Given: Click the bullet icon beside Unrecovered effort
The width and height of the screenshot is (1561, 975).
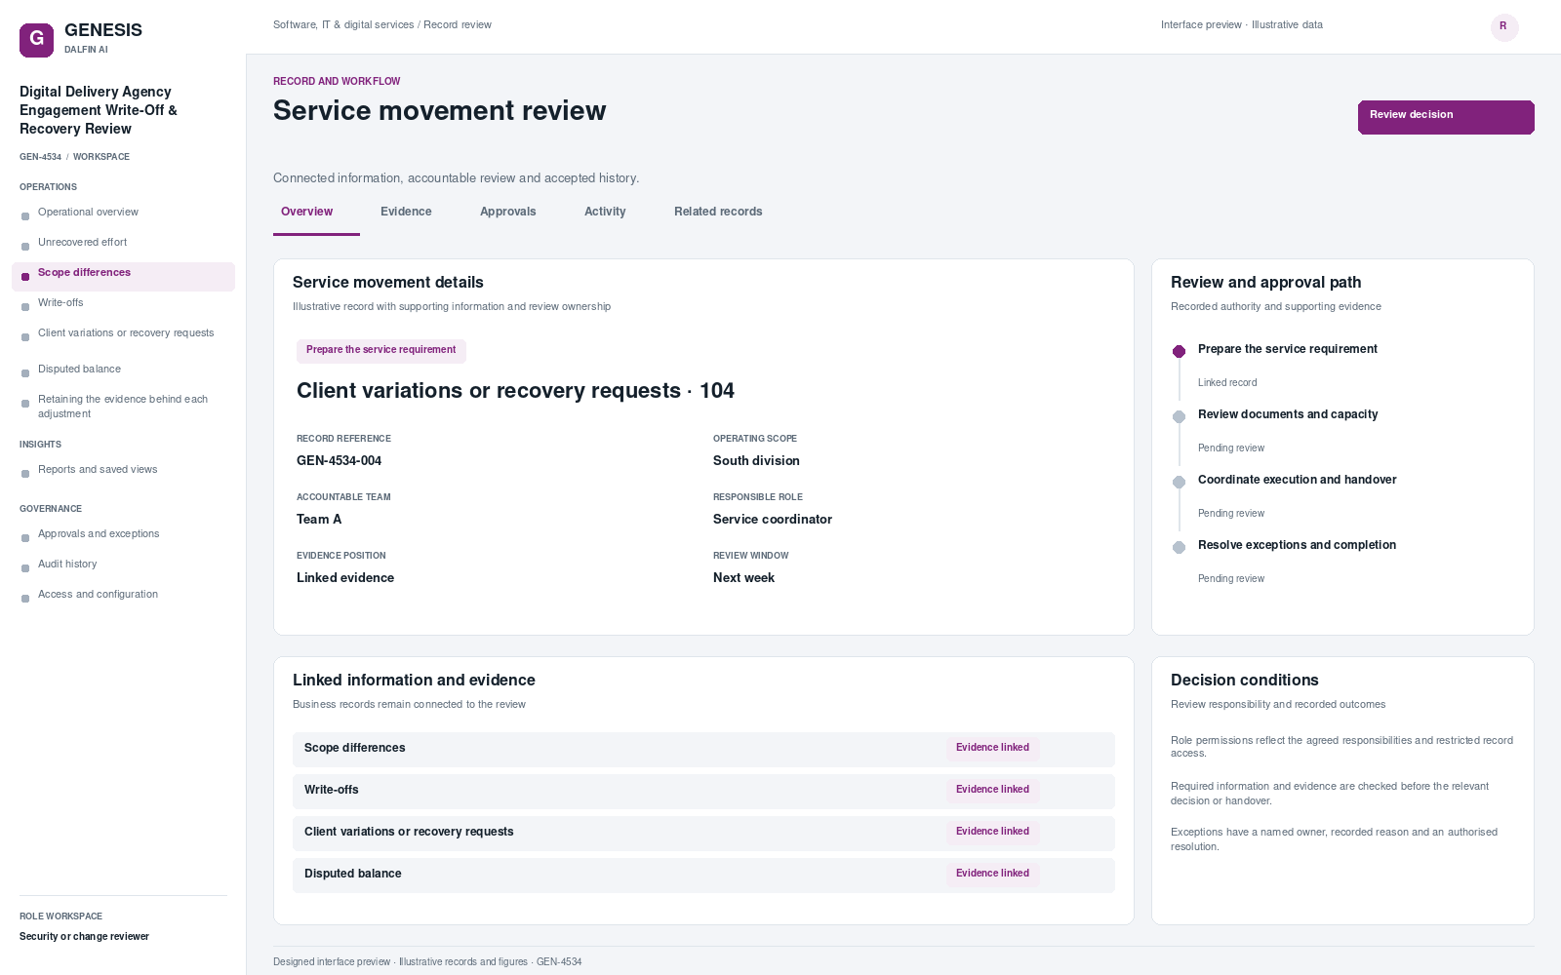Looking at the screenshot, I should [25, 247].
